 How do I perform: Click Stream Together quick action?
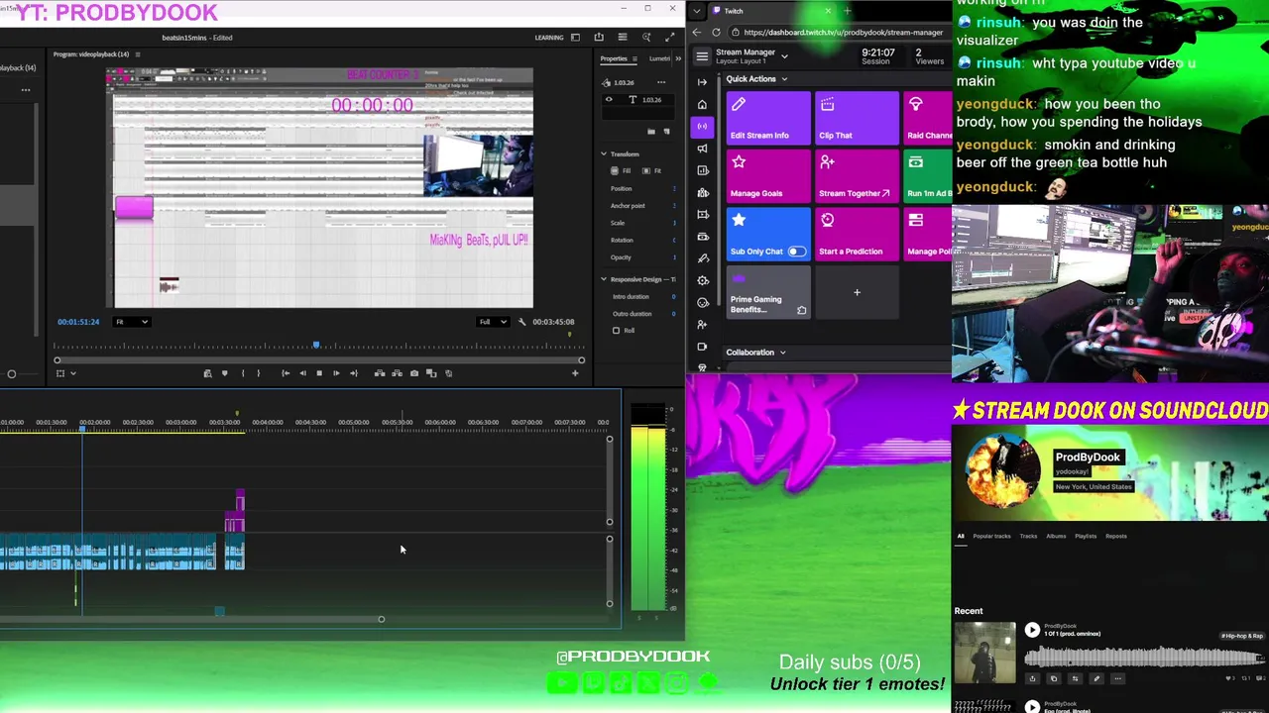(x=857, y=176)
